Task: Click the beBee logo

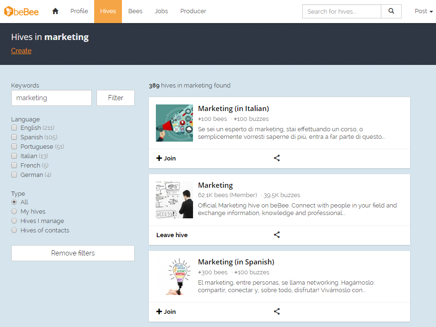Action: click(21, 11)
